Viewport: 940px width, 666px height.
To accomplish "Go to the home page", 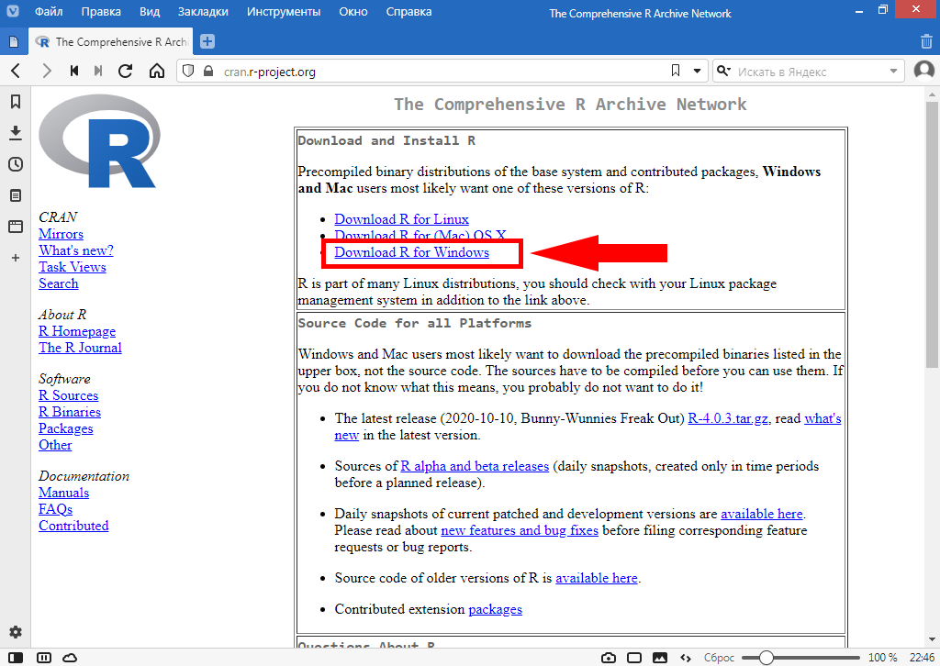I will pos(157,71).
